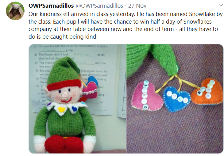Open the armadillo profile avatar

coord(15,11)
